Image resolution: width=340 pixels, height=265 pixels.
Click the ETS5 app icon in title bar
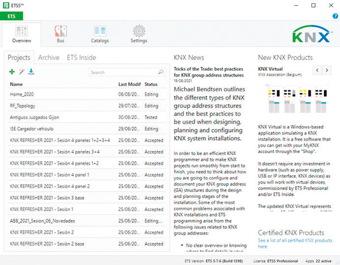click(x=6, y=5)
